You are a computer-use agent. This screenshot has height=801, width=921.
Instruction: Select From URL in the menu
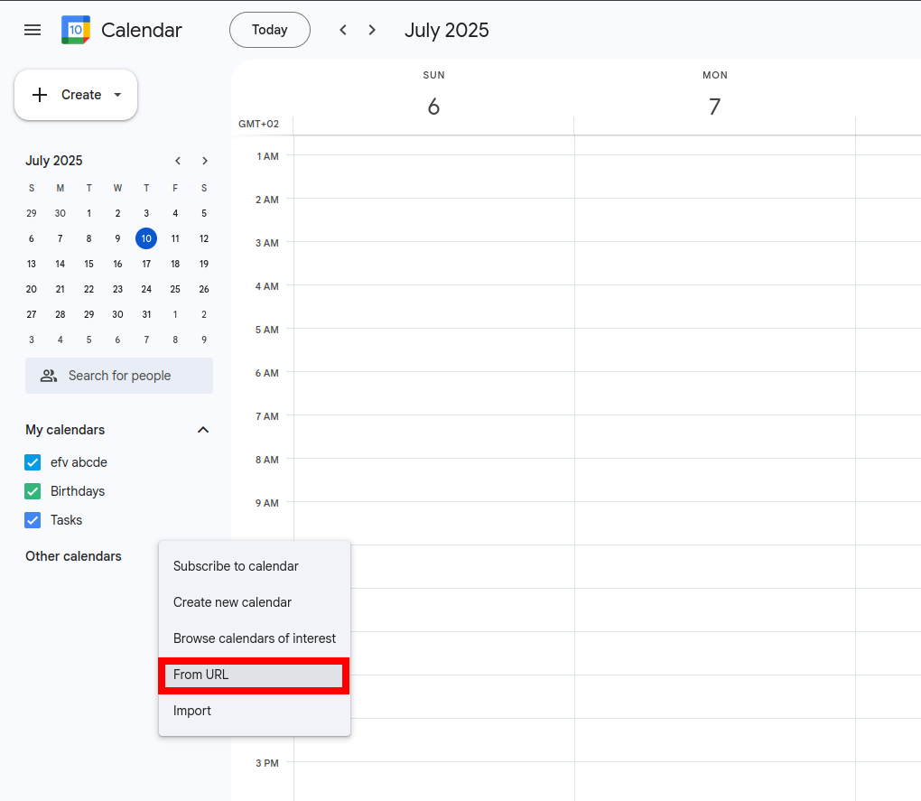point(254,675)
